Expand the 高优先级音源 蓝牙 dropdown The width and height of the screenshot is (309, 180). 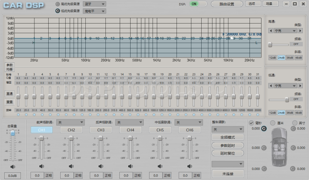tap(95, 4)
